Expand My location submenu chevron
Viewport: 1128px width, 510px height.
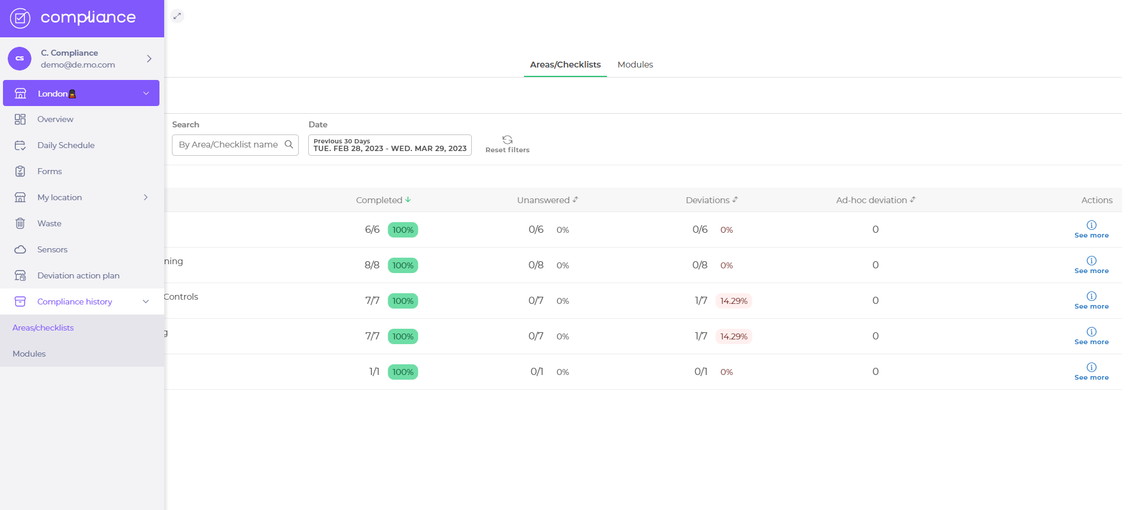point(146,197)
